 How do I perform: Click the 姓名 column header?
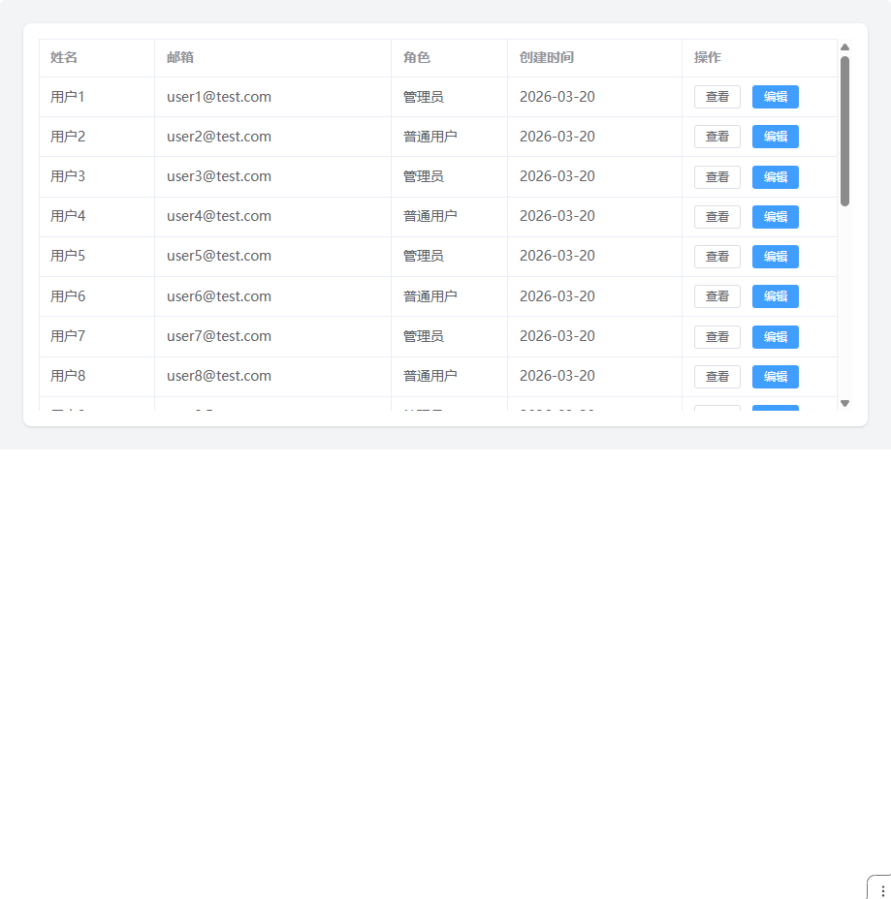click(64, 57)
